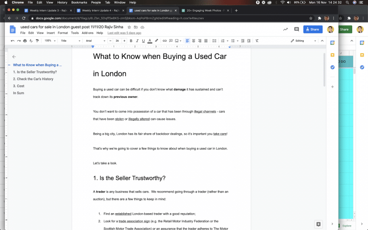Open the zoom level dropdown
The image size is (368, 230).
click(x=50, y=41)
